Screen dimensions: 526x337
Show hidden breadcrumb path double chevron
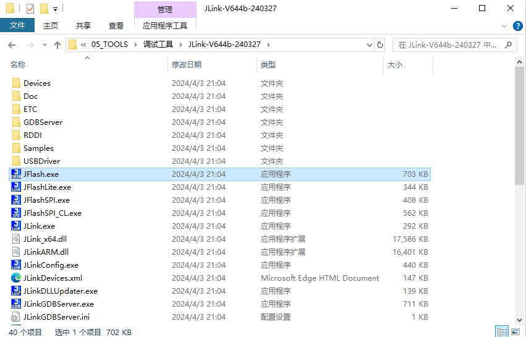click(83, 45)
